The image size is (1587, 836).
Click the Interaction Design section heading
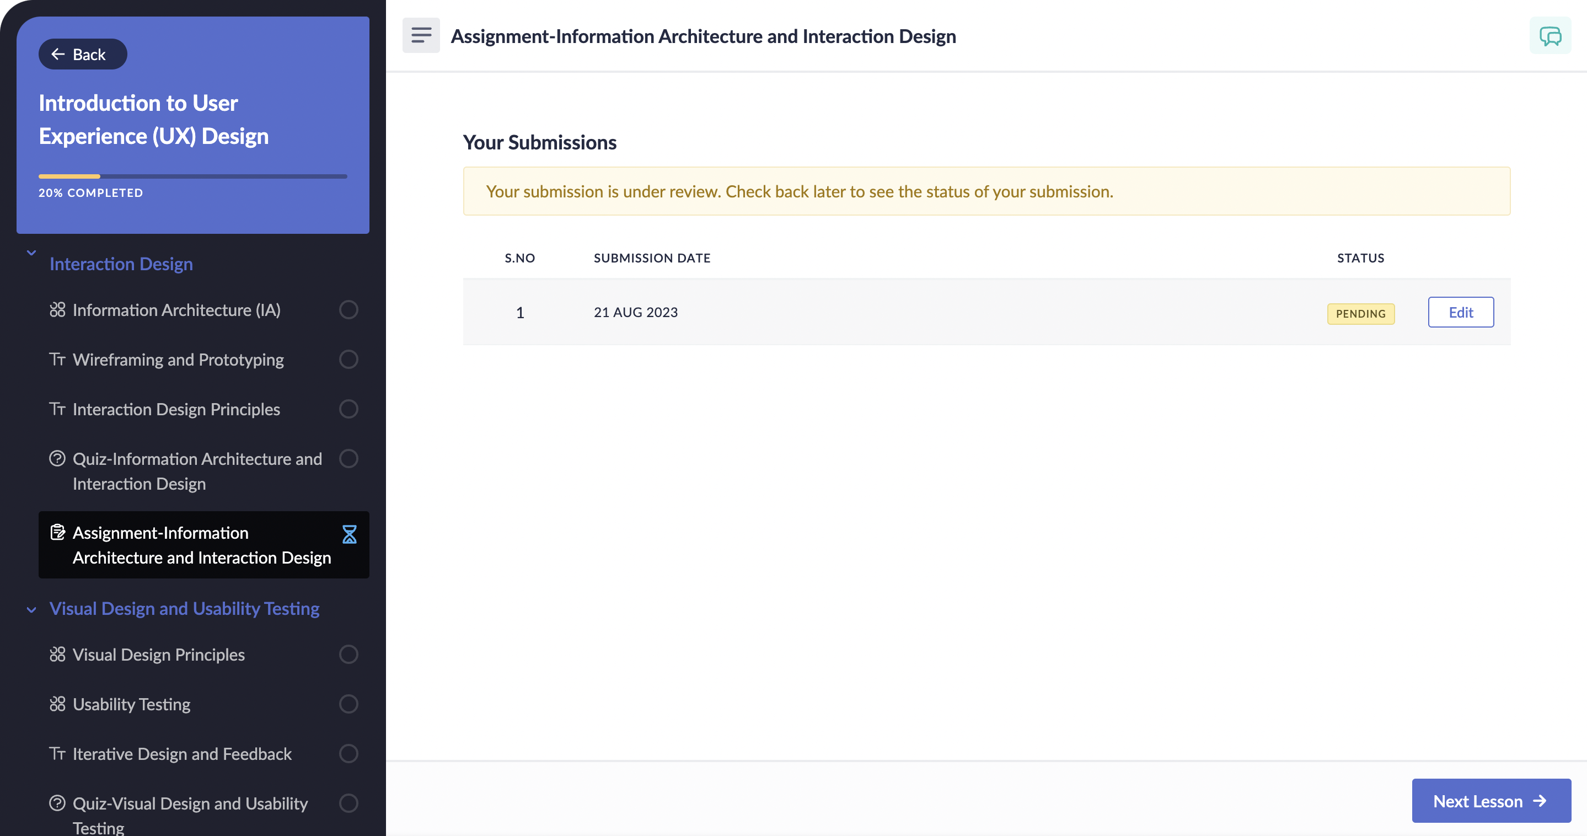coord(121,264)
